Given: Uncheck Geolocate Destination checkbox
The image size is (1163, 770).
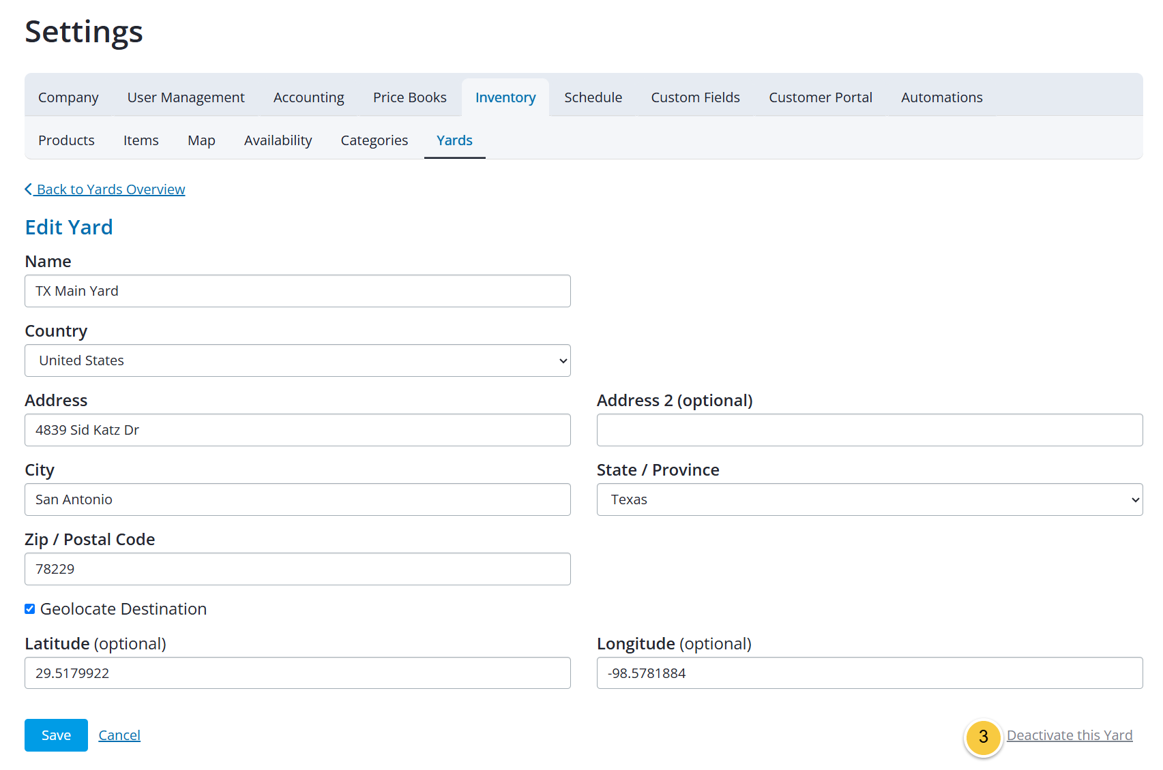Looking at the screenshot, I should [x=30, y=609].
